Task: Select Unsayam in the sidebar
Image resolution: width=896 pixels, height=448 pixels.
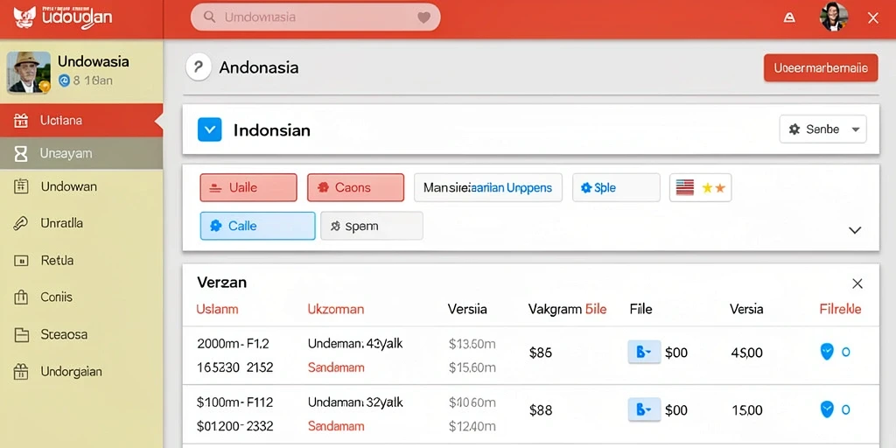Action: 81,153
